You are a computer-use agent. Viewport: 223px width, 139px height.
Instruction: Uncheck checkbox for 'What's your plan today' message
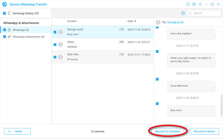click(x=157, y=52)
